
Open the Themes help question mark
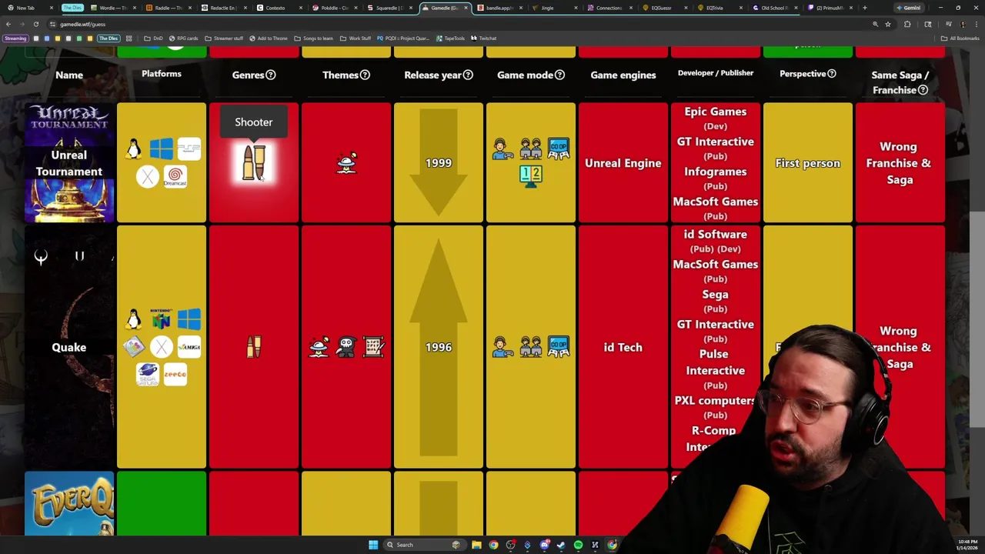tap(365, 75)
